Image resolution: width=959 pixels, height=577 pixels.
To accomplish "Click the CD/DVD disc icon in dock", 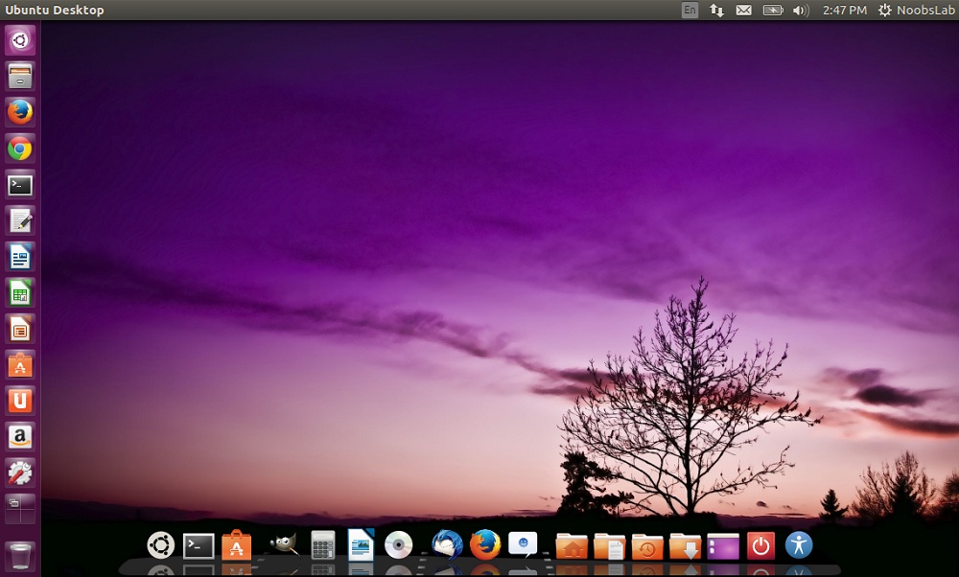I will 398,545.
